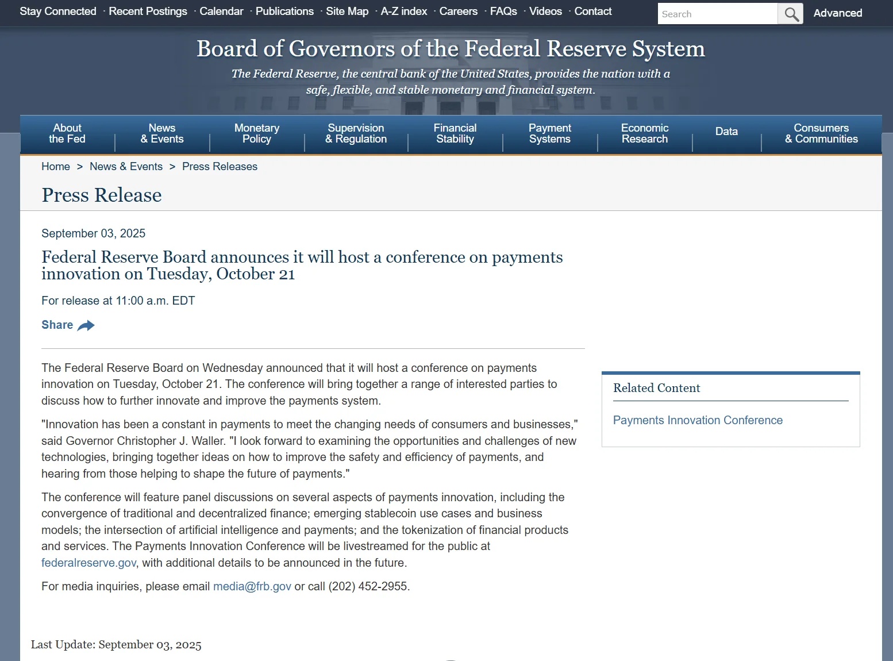Go to Press Releases breadcrumb
893x661 pixels.
[x=220, y=167]
